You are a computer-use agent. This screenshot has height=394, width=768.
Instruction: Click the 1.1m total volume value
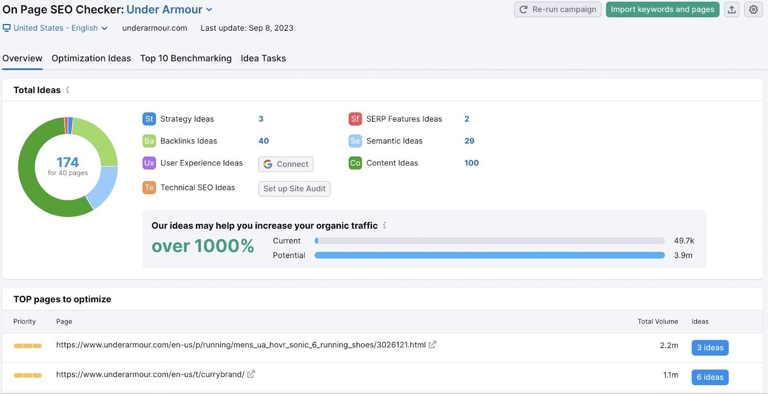click(671, 375)
